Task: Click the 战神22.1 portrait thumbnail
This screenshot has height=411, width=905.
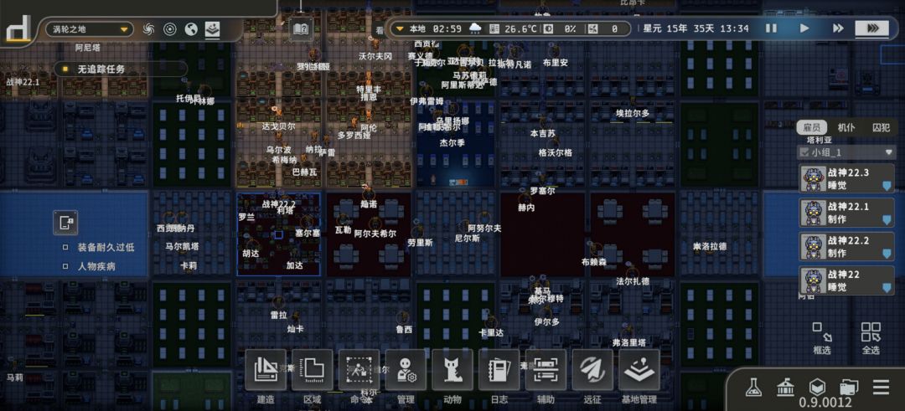Action: [x=813, y=213]
